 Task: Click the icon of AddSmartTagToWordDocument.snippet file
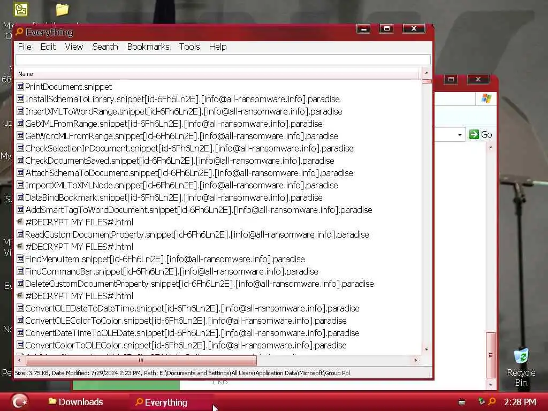click(20, 210)
